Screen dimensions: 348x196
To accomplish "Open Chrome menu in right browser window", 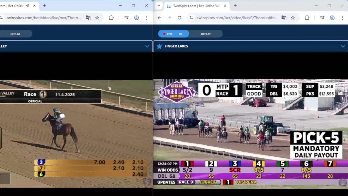I will [x=342, y=18].
